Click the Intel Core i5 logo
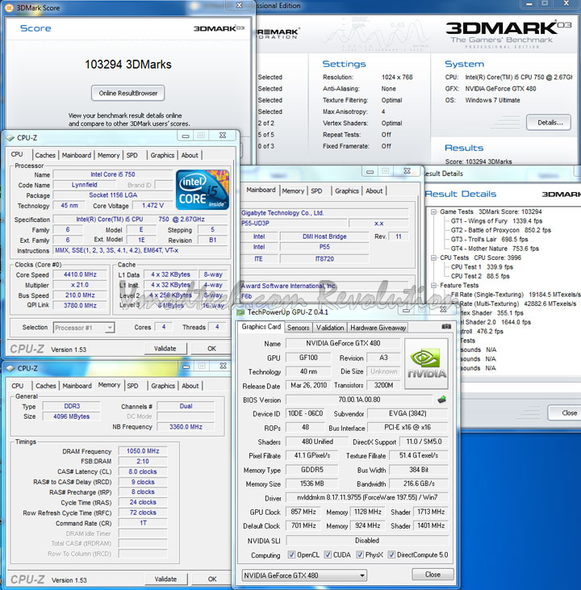581x590 pixels. click(203, 190)
